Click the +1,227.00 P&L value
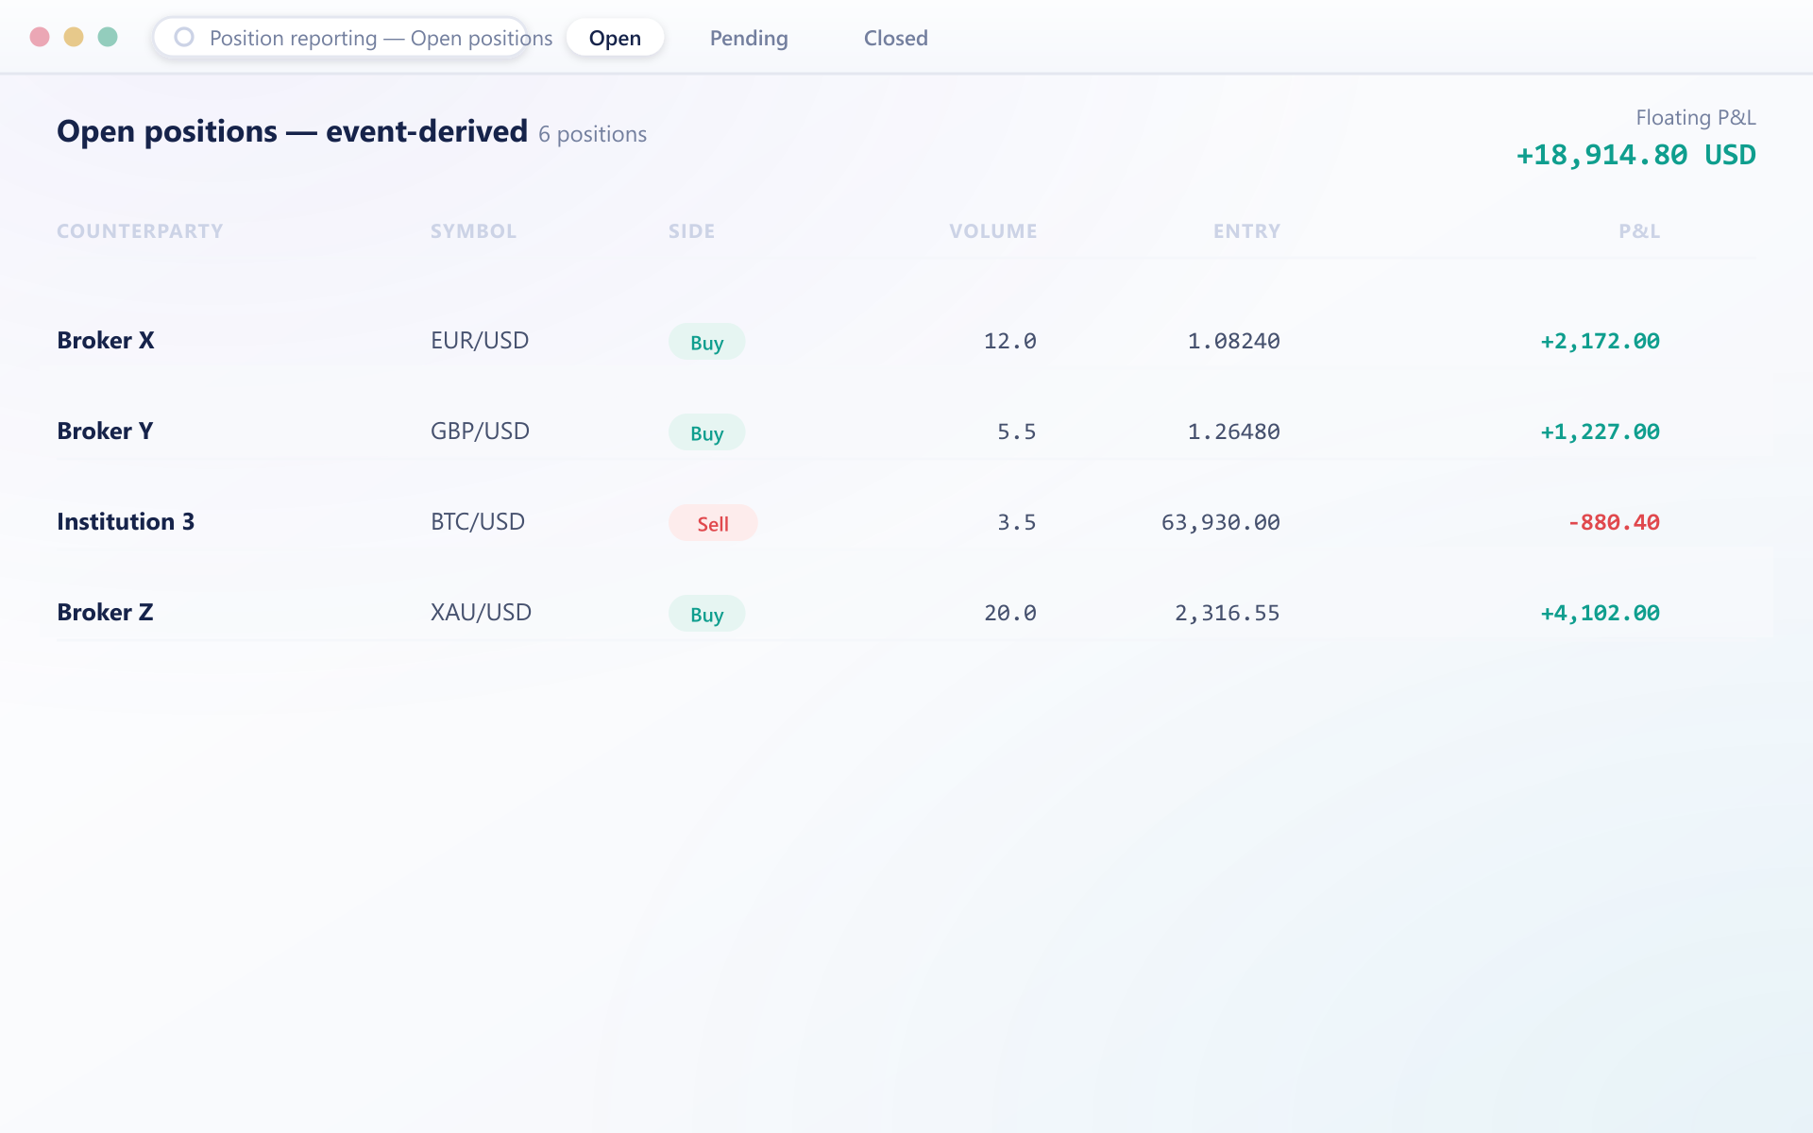1813x1133 pixels. tap(1600, 431)
